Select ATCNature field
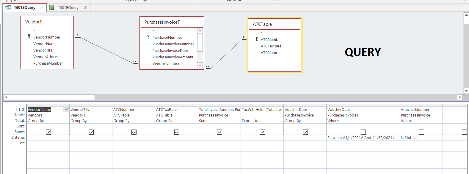This screenshot has height=174, width=469. [x=270, y=52]
